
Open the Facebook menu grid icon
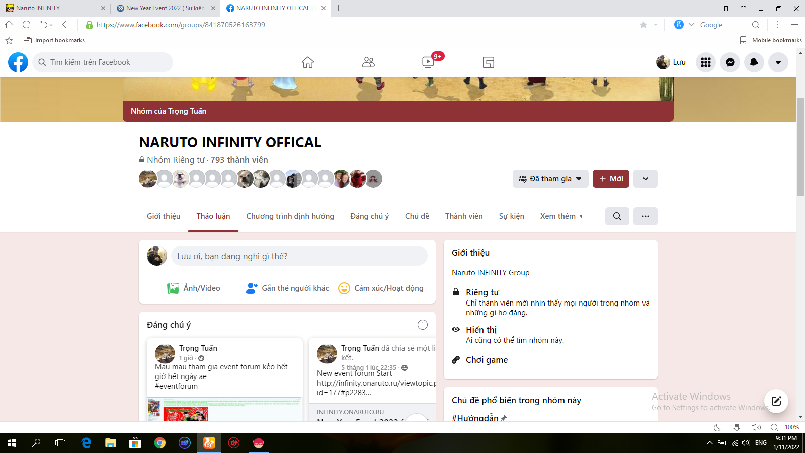pos(706,62)
